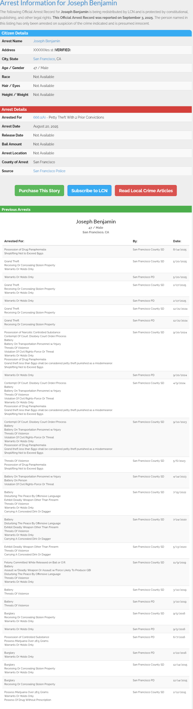Open the 666.1(A) charge code link
193x709 pixels.
coord(39,117)
